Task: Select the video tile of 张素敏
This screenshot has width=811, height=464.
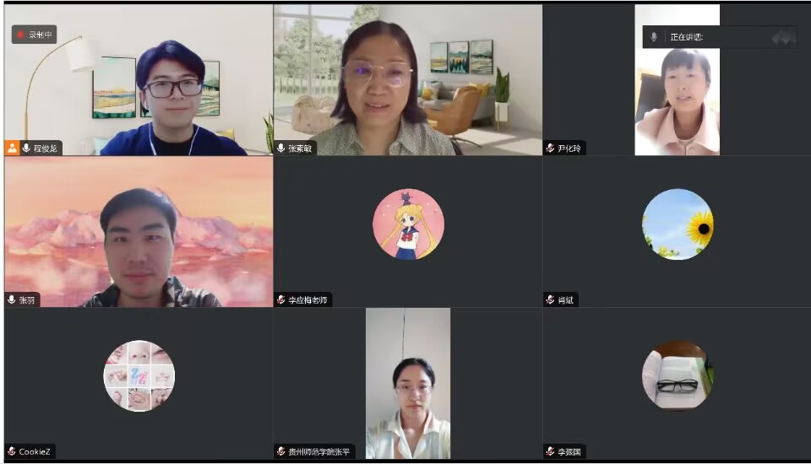Action: tap(407, 79)
